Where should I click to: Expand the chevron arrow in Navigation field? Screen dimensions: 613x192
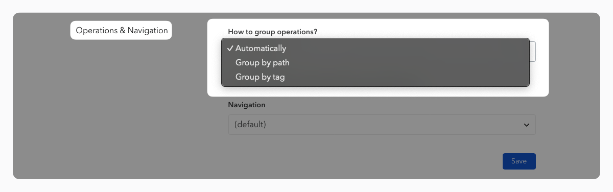point(526,125)
